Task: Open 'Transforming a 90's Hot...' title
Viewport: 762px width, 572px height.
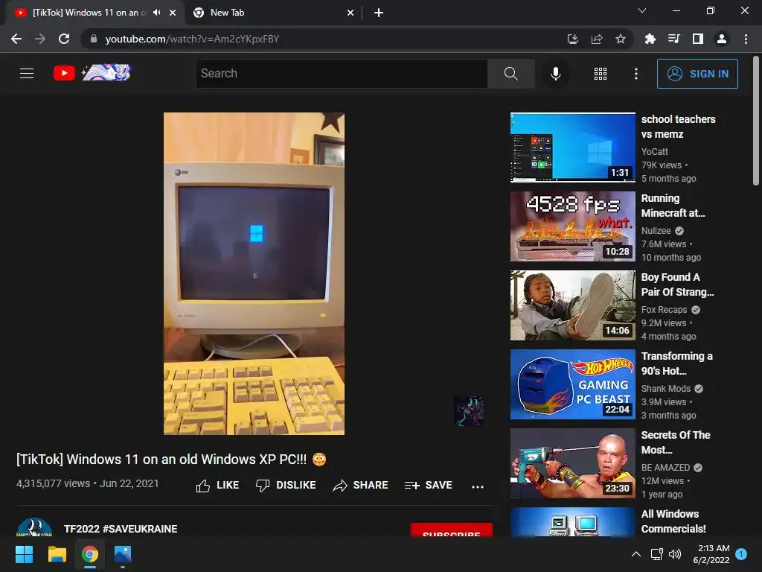Action: tap(677, 363)
